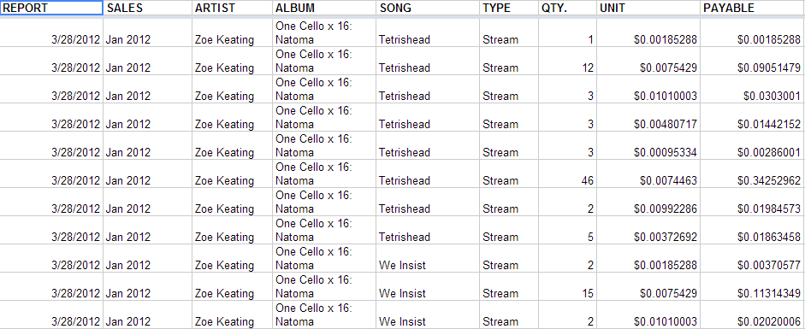Select the ALBUM header cell
This screenshot has height=329, width=805.
click(x=324, y=8)
